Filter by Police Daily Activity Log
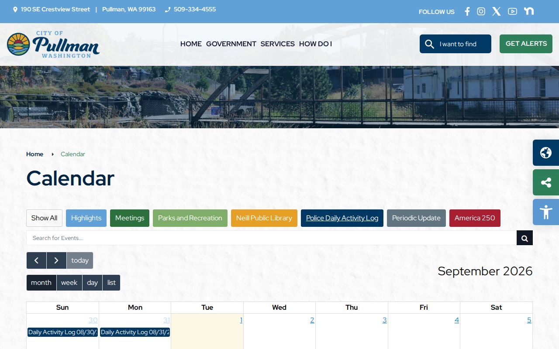 click(342, 218)
